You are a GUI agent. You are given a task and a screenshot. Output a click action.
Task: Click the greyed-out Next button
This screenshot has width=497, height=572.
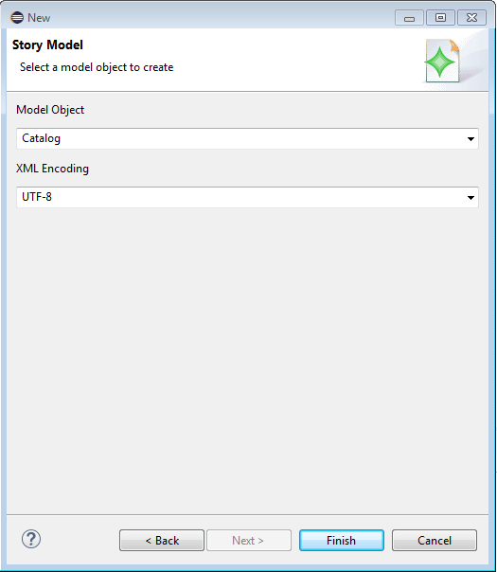[249, 540]
